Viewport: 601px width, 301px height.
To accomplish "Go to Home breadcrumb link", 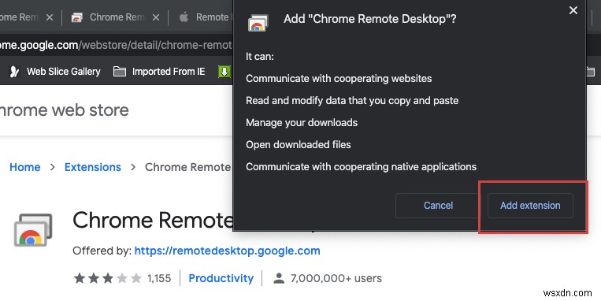I will [x=25, y=167].
